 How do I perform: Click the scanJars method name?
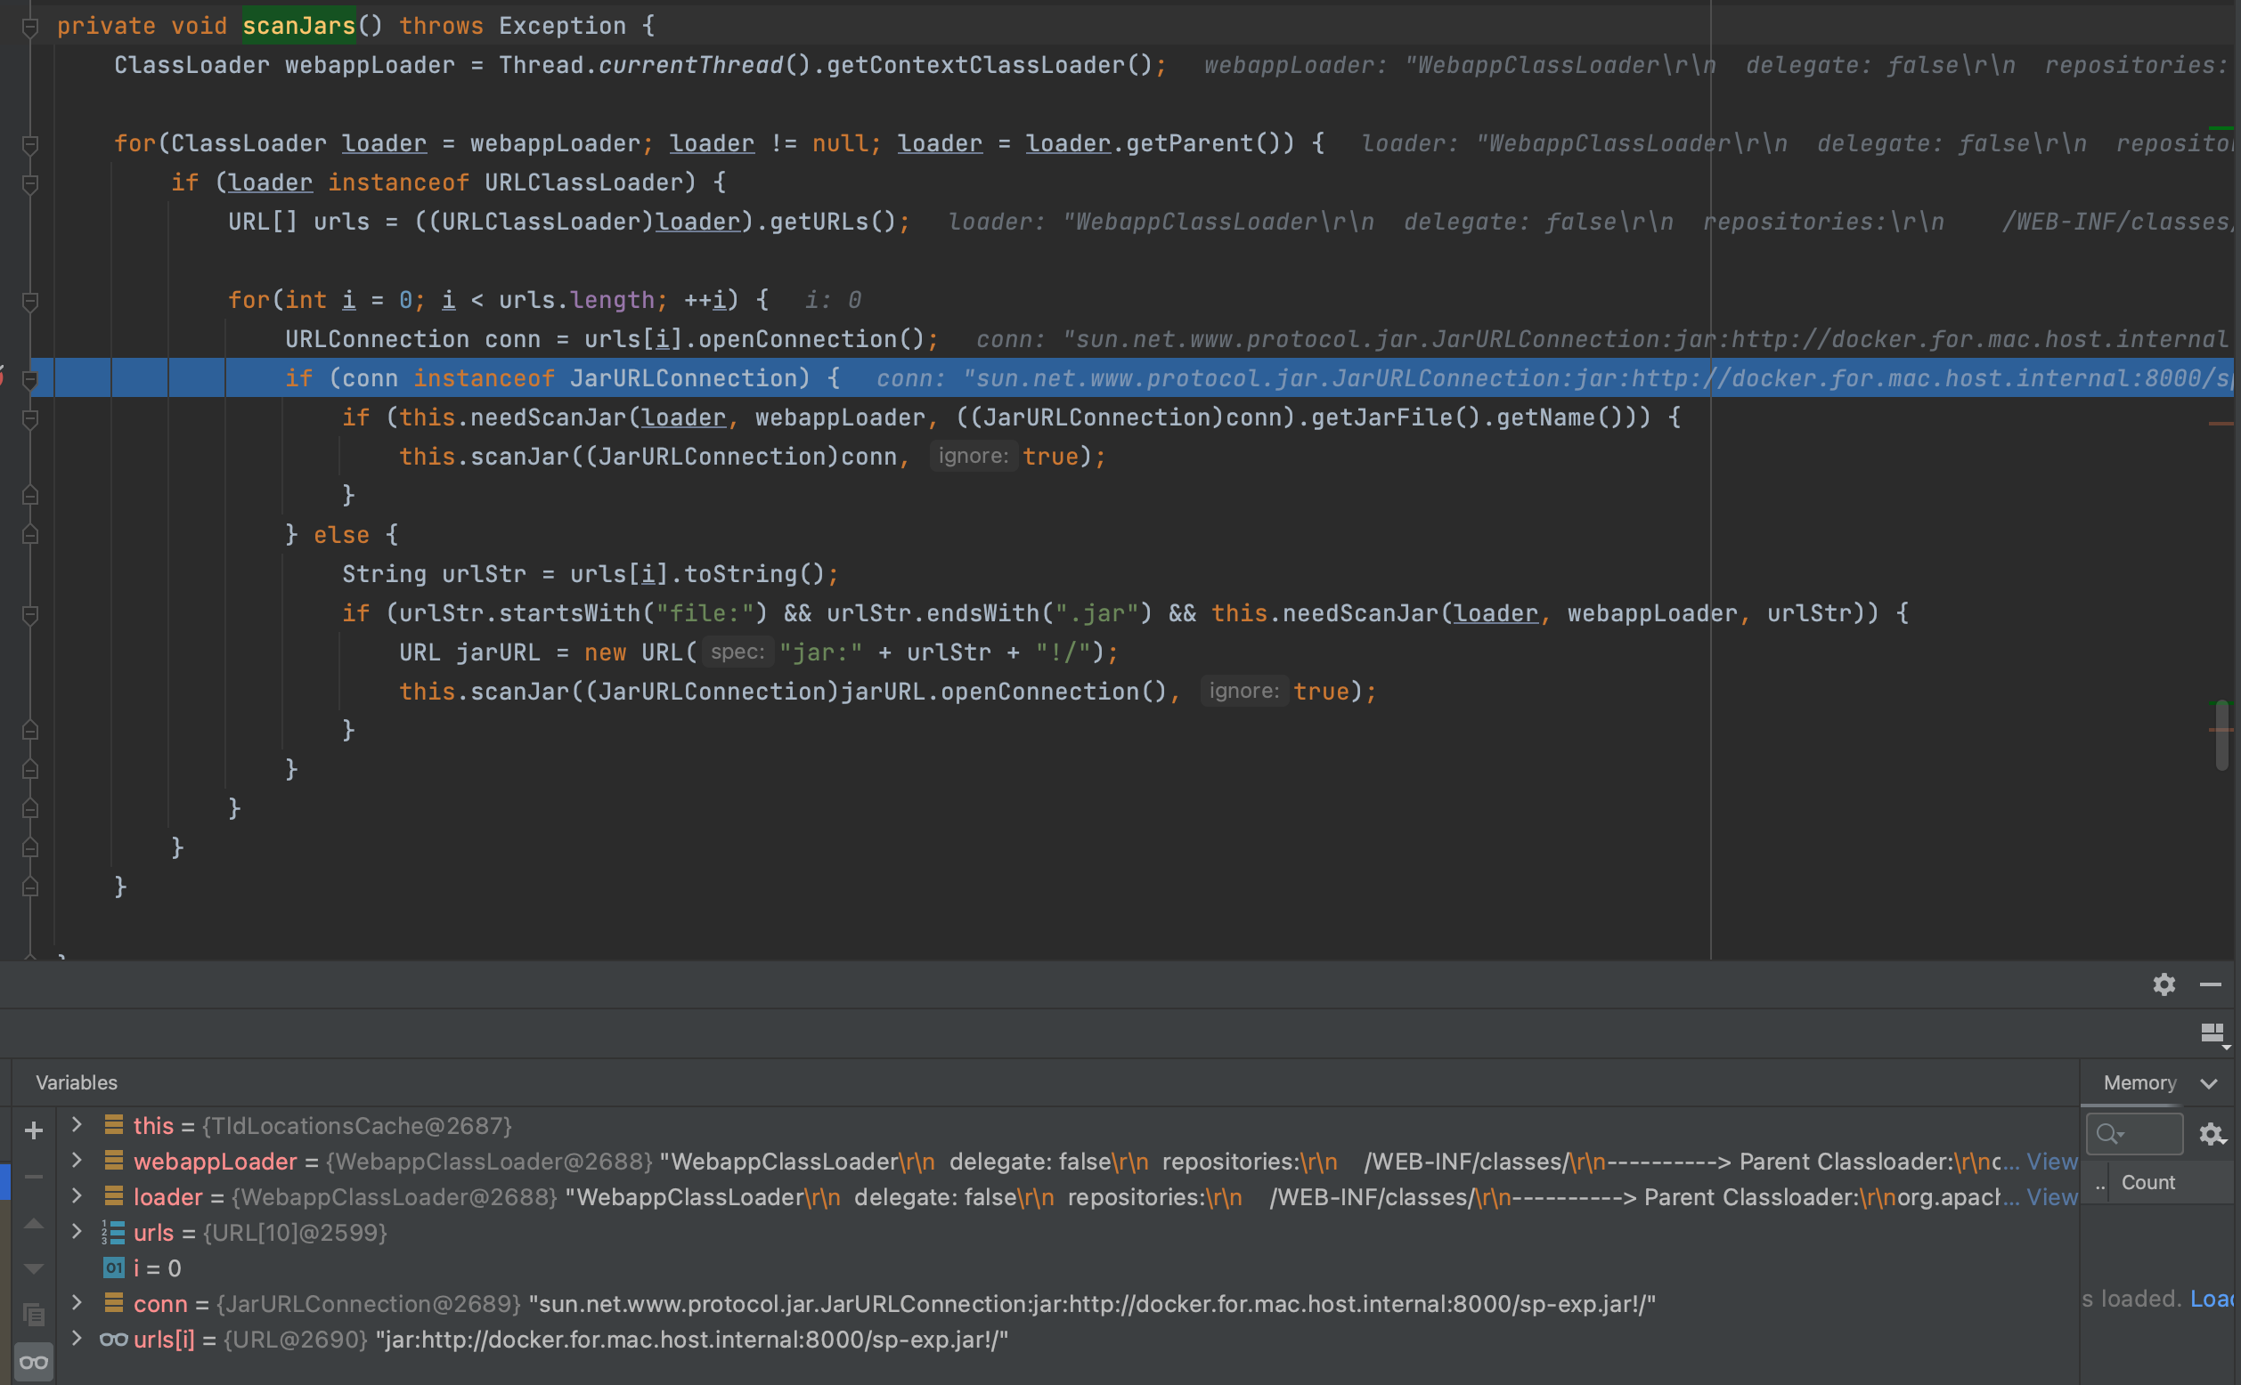[x=298, y=26]
